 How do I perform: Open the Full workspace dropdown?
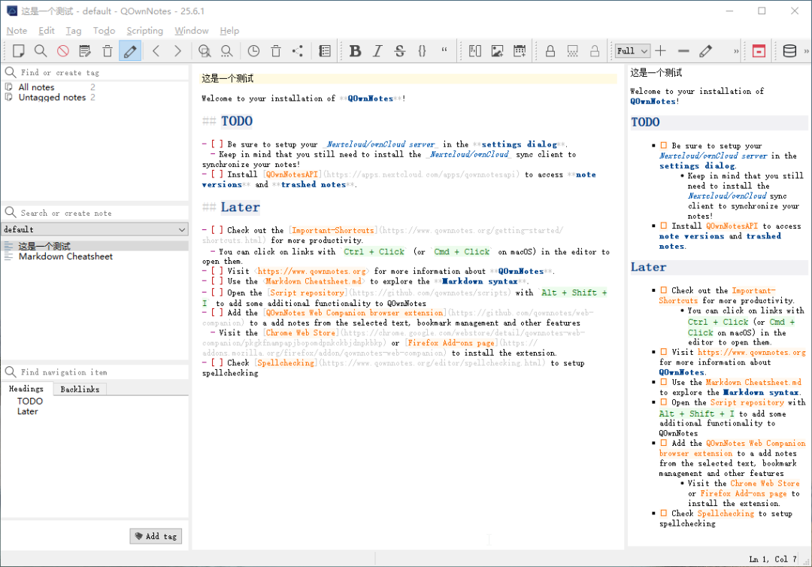(x=632, y=50)
